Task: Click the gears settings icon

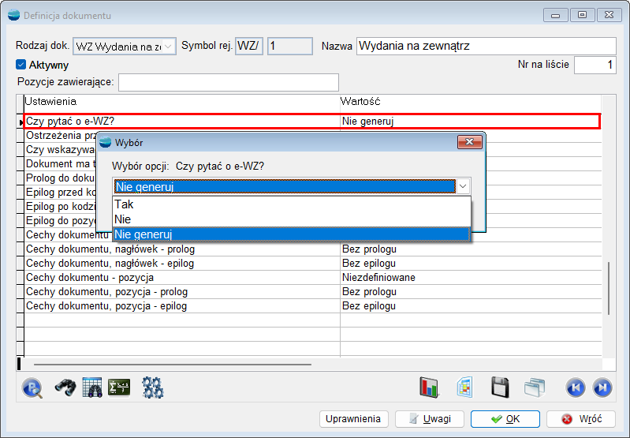Action: pyautogui.click(x=152, y=387)
